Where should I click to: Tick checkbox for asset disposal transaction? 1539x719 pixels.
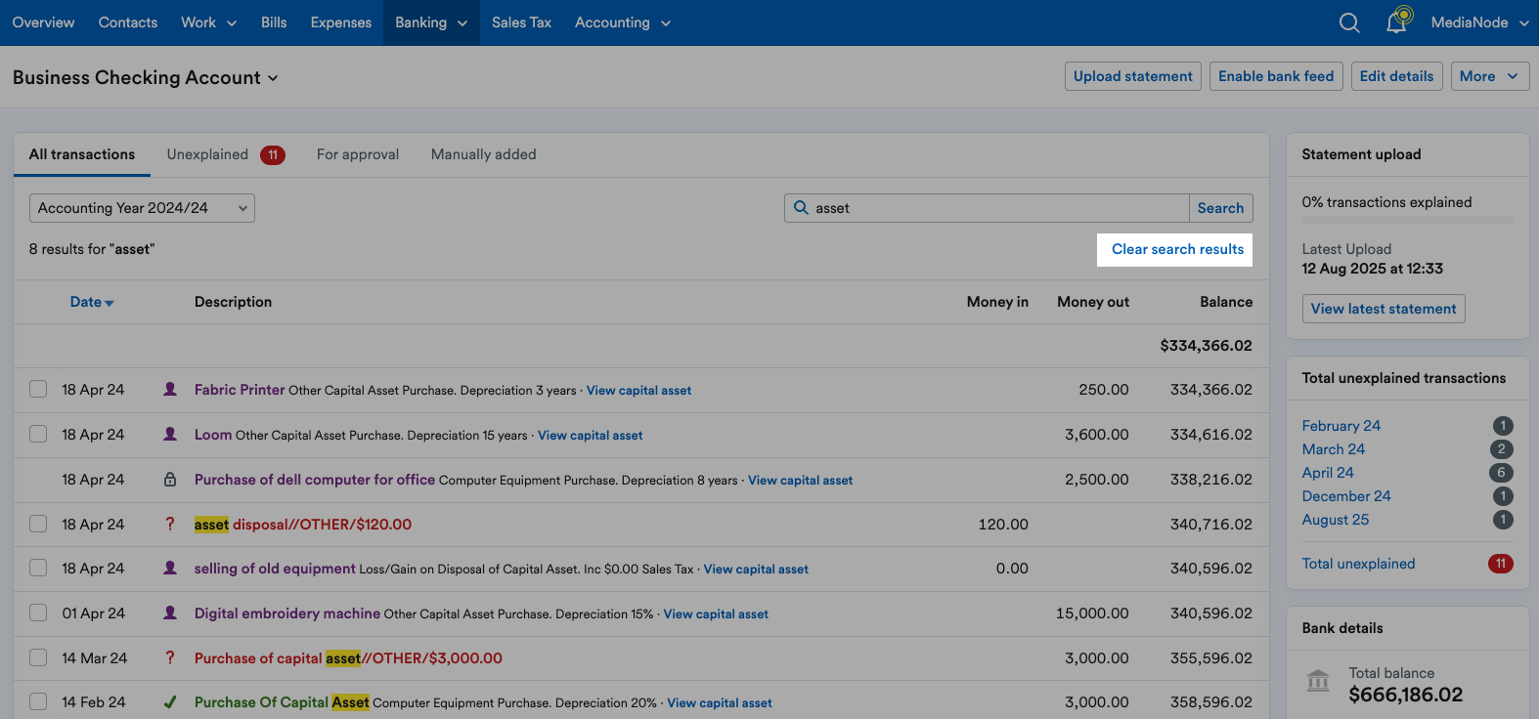38,524
